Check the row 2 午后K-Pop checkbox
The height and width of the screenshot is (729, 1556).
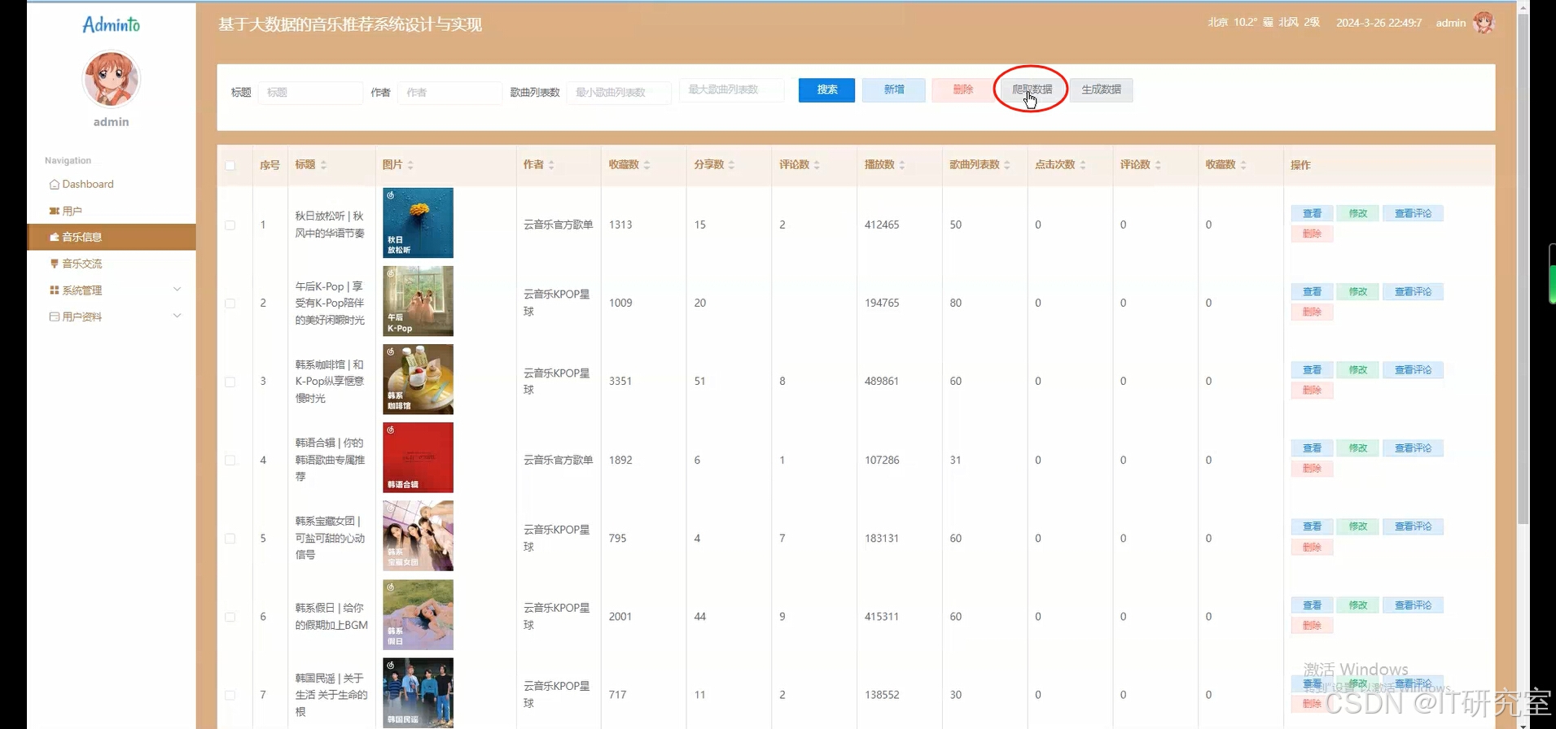pyautogui.click(x=230, y=303)
